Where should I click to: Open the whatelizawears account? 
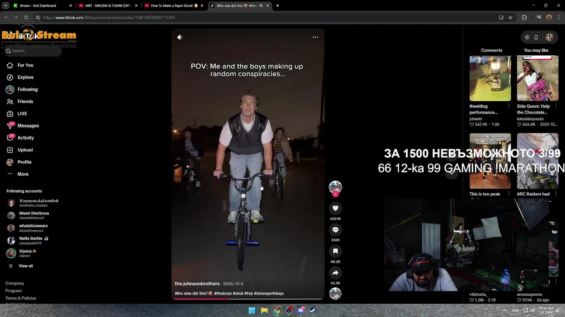click(27, 228)
